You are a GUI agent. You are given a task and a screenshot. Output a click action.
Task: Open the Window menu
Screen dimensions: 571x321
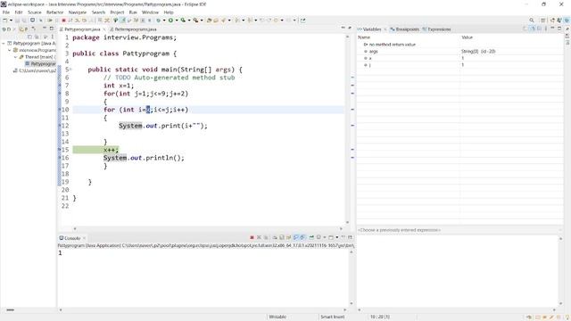(x=150, y=12)
